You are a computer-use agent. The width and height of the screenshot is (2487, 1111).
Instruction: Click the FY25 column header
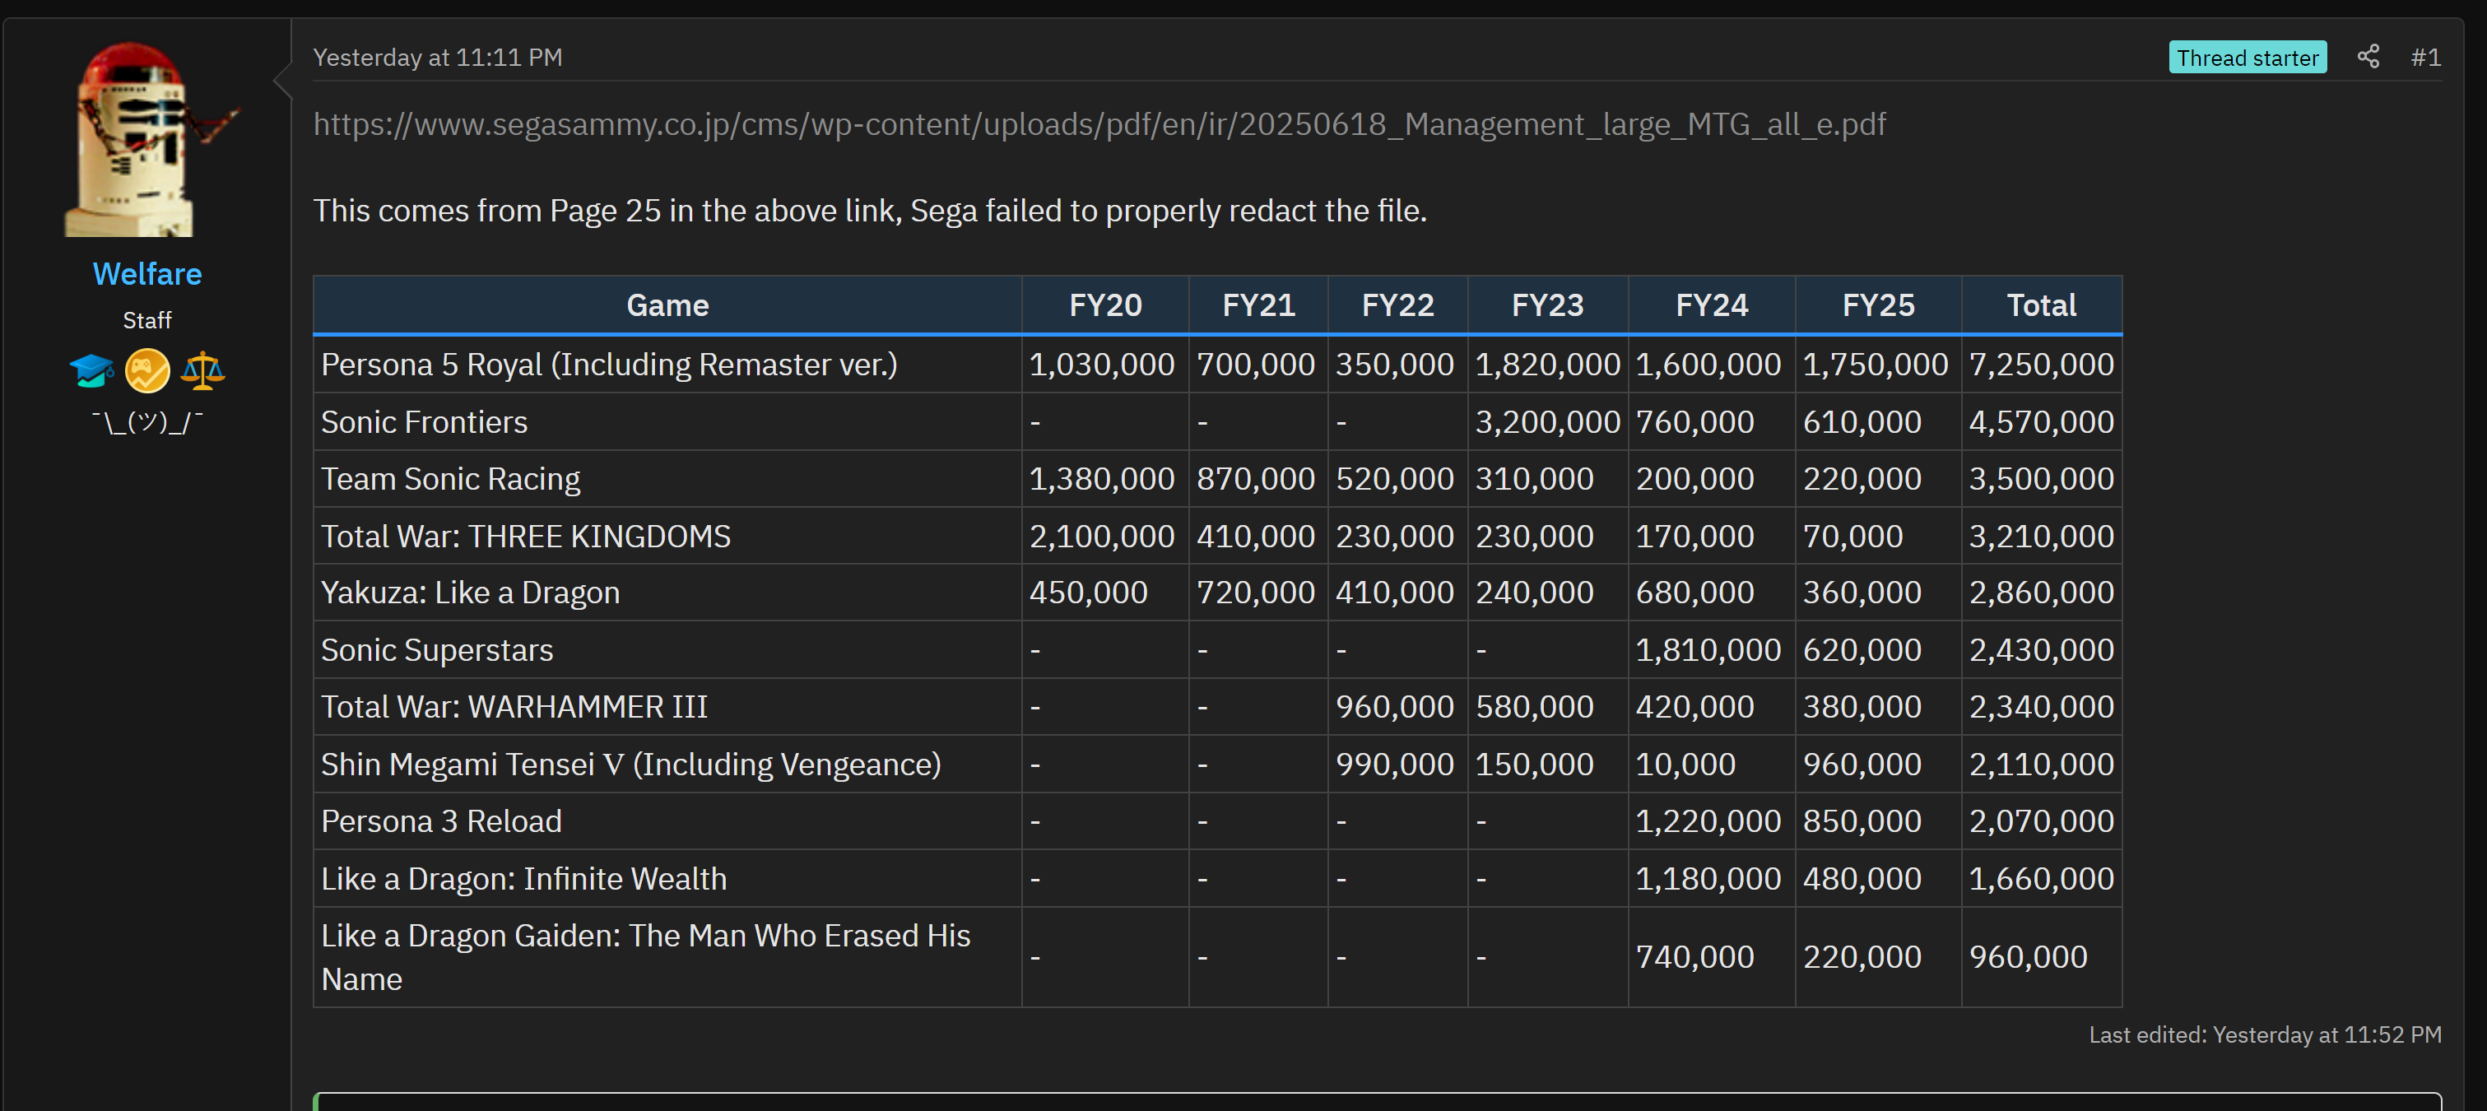(x=1878, y=305)
